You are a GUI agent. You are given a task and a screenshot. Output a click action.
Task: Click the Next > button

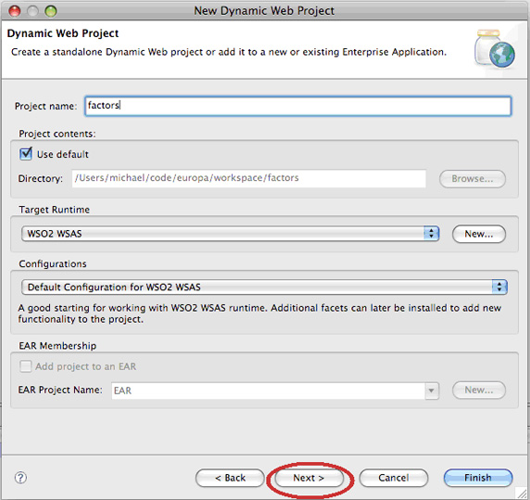[309, 478]
